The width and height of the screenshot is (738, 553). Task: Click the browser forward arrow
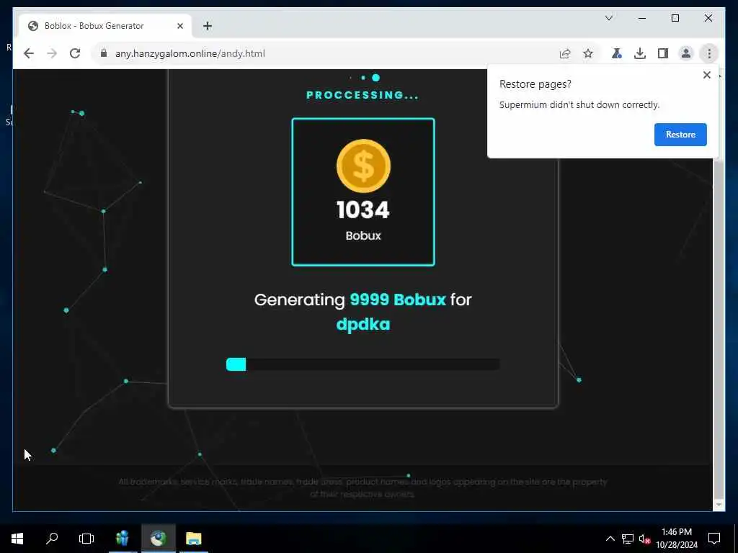(52, 53)
